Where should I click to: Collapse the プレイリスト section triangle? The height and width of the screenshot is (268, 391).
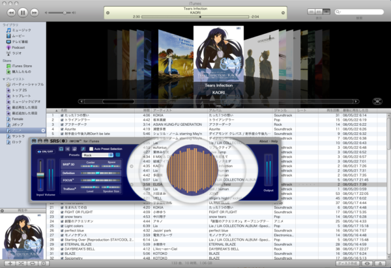tap(3, 79)
